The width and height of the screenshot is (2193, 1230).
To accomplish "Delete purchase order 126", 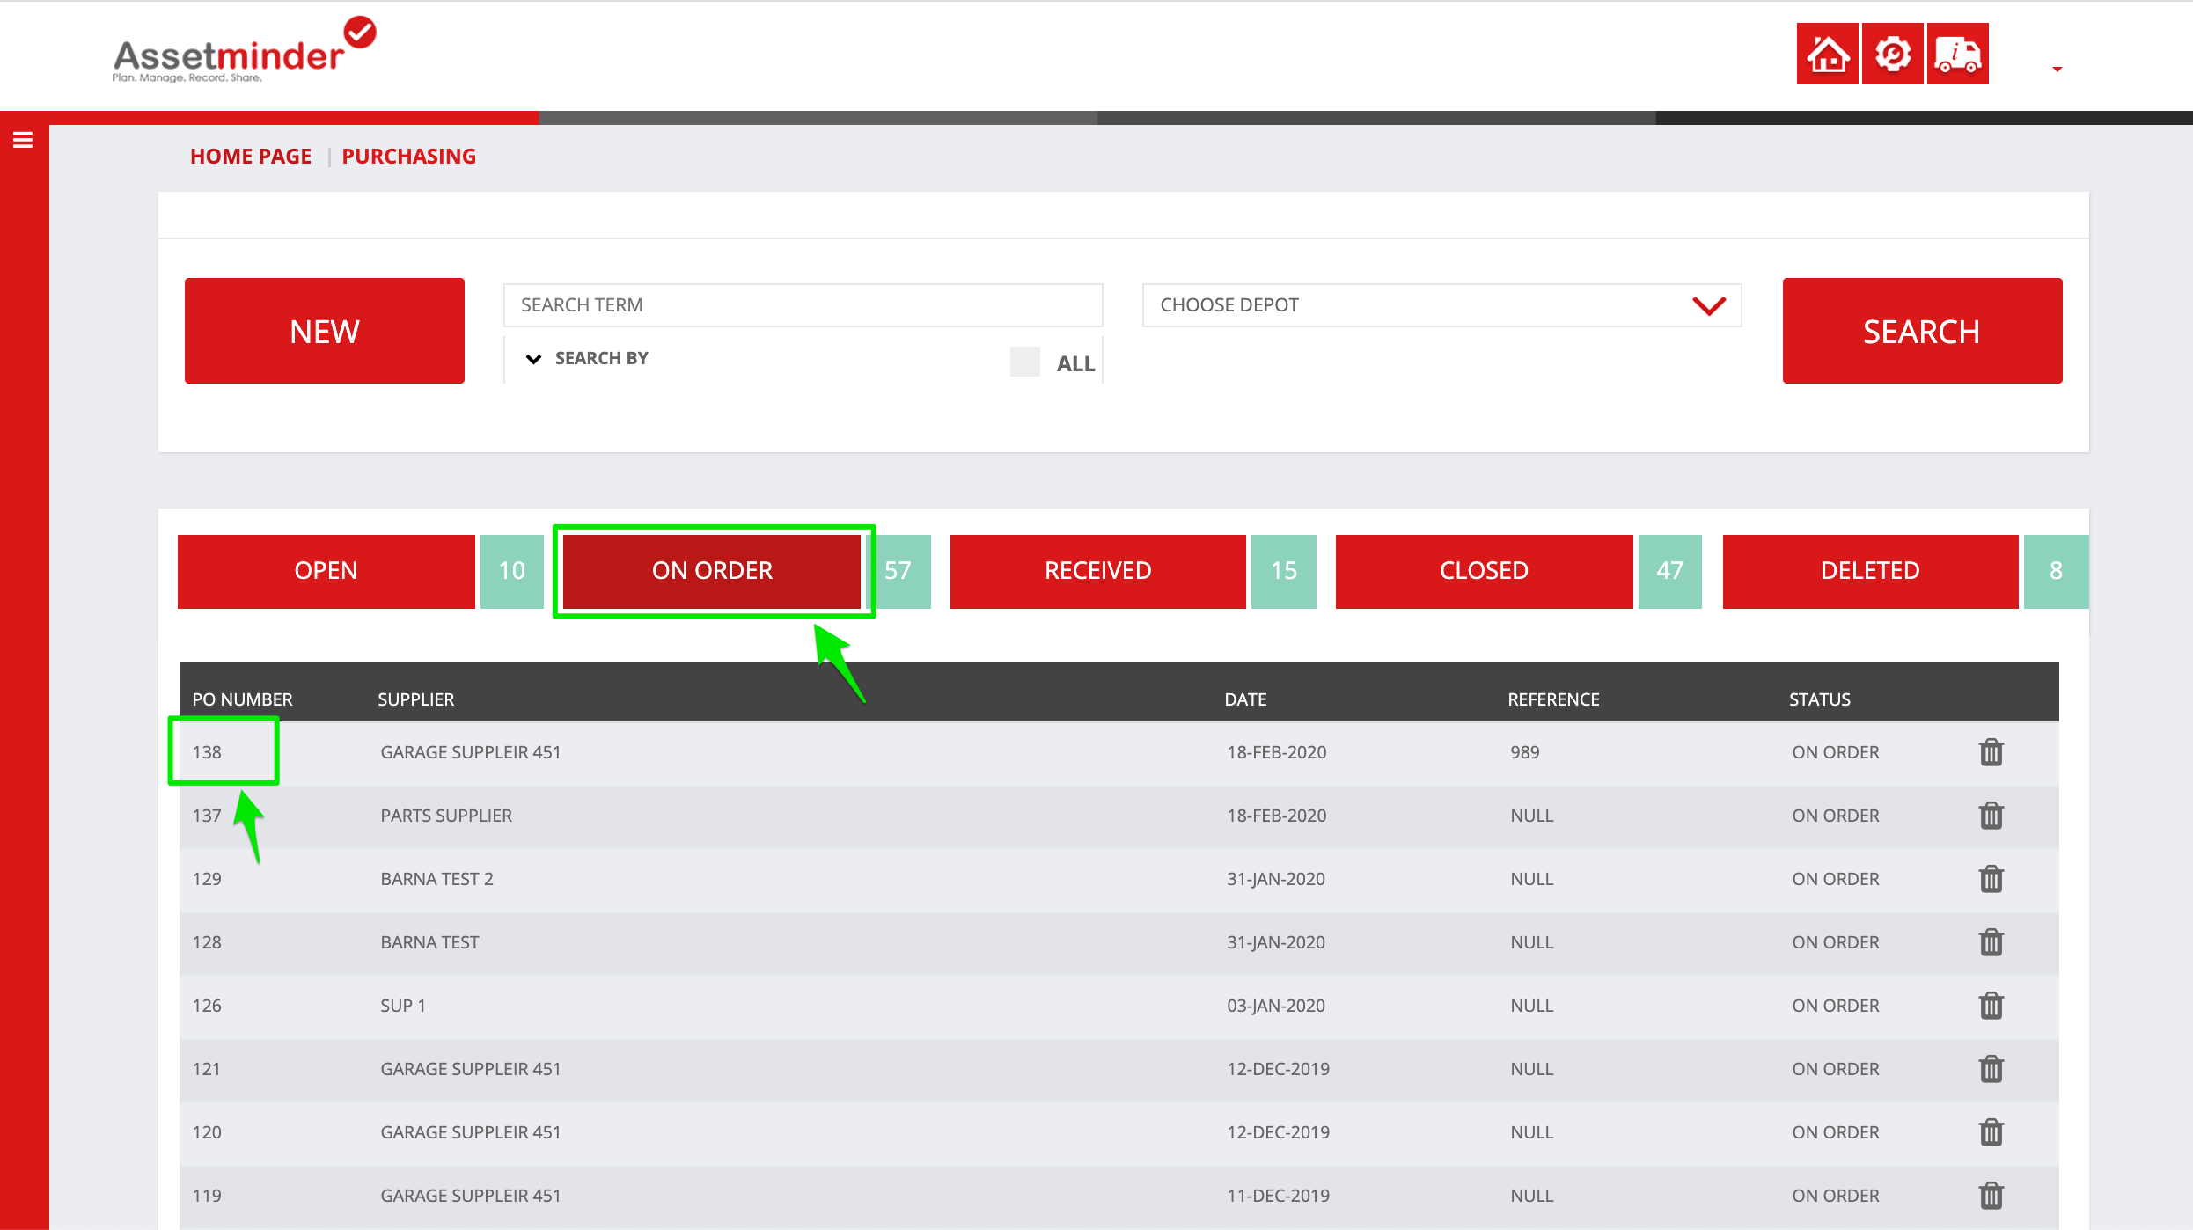I will [1991, 1006].
